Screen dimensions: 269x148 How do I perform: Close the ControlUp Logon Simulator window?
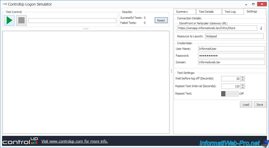(x=262, y=4)
